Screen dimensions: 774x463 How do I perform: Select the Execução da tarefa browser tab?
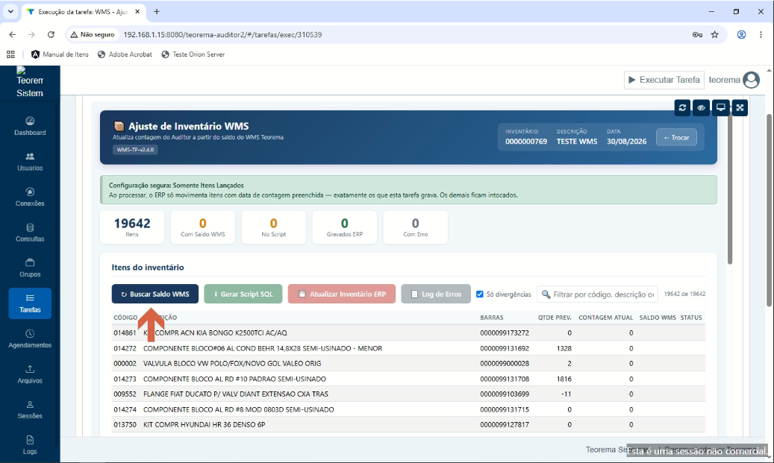[x=83, y=12]
